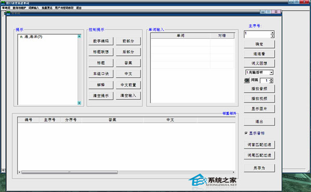Click into the 主序号 input field
This screenshot has height=192, width=311.
tap(257, 35)
